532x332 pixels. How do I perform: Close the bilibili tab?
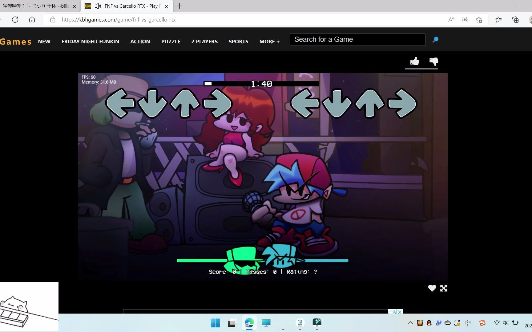pyautogui.click(x=75, y=6)
